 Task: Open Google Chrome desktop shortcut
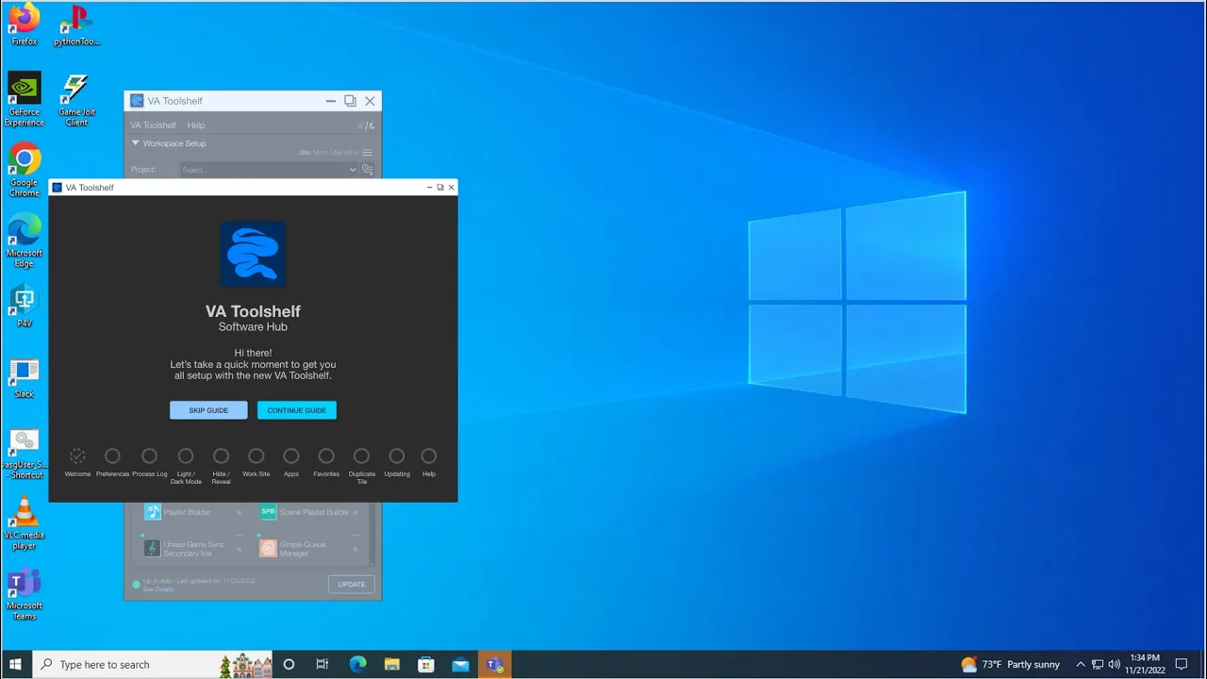pyautogui.click(x=25, y=171)
